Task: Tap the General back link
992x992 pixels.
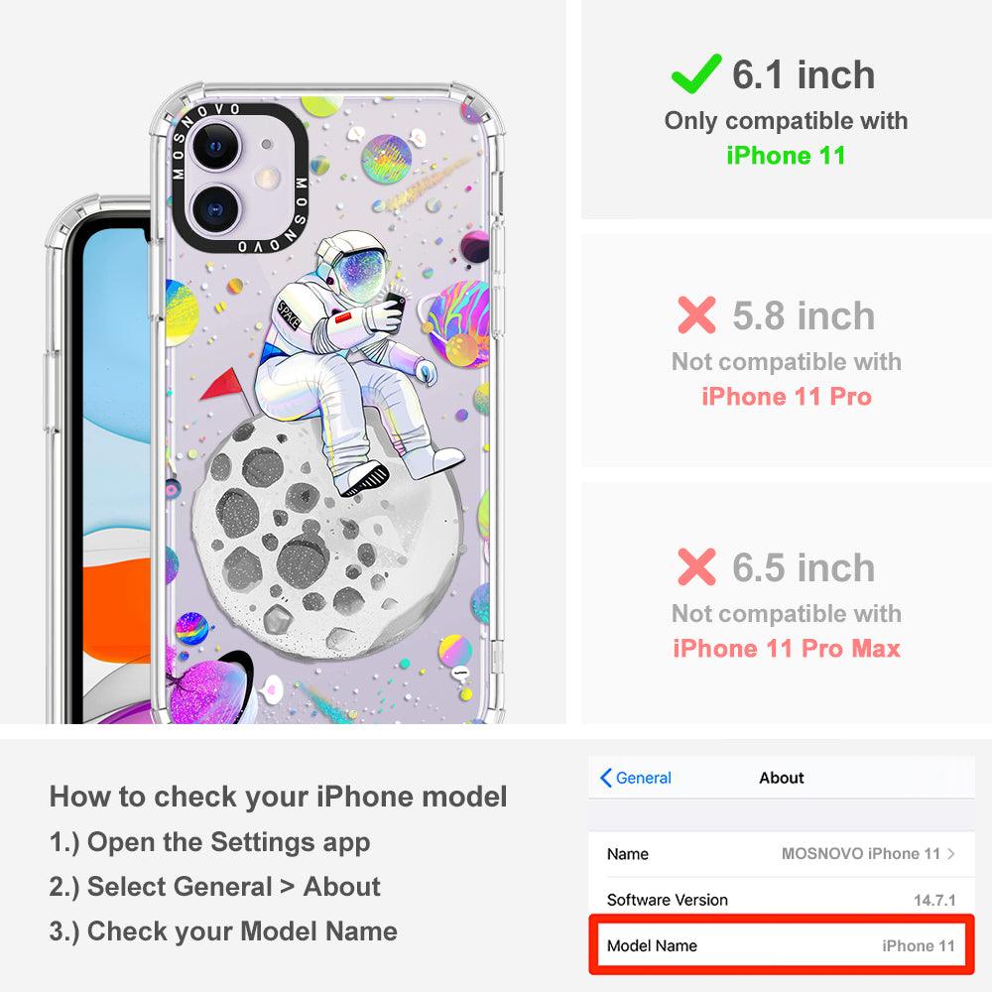Action: coord(636,778)
